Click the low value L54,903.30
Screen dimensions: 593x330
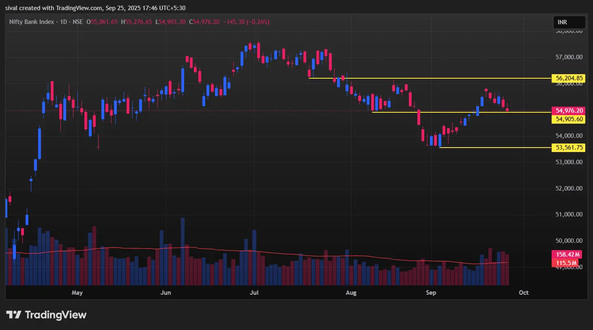click(170, 22)
